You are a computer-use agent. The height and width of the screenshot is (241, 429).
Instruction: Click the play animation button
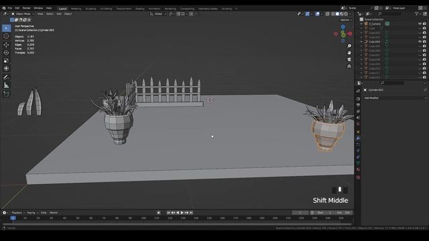tap(182, 213)
